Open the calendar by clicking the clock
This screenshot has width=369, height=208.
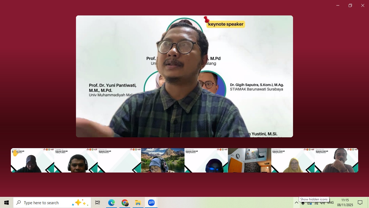click(x=345, y=203)
